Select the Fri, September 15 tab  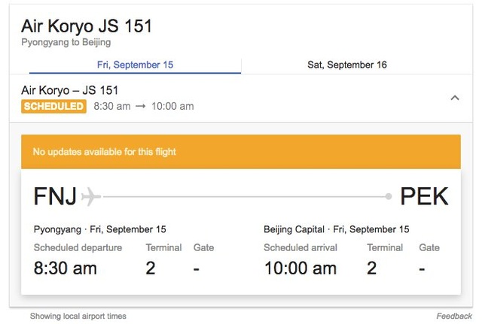(x=136, y=65)
